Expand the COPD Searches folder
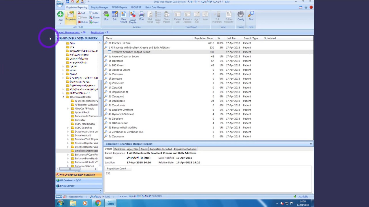This screenshot has width=369, height=207. (68, 128)
